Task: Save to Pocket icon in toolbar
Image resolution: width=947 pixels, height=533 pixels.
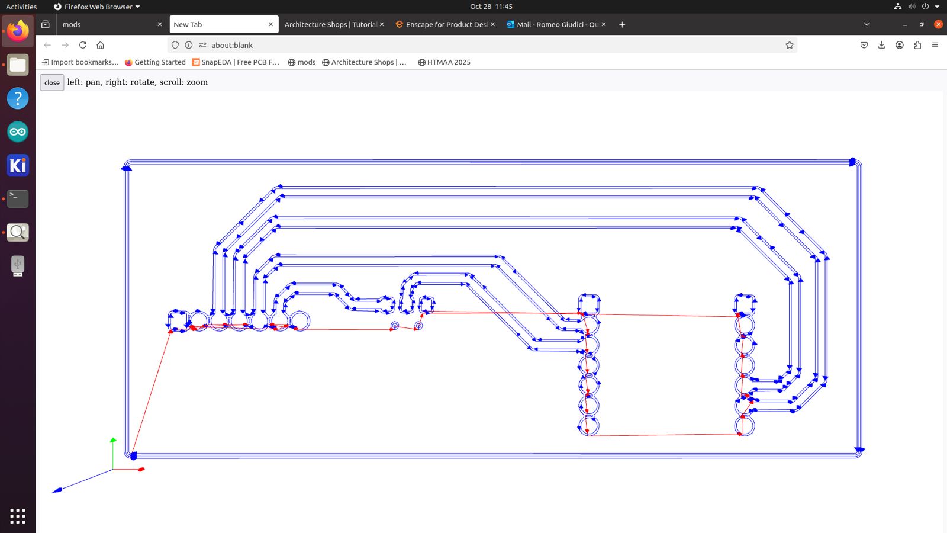Action: tap(864, 45)
